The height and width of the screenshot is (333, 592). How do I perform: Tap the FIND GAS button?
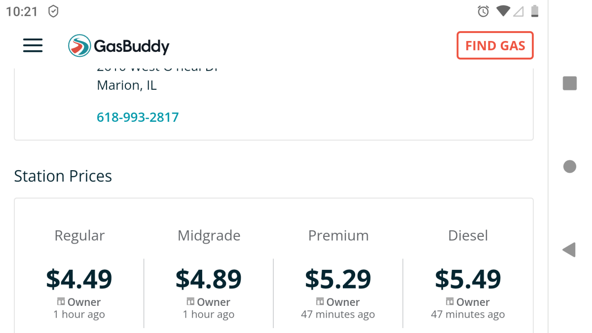pyautogui.click(x=495, y=45)
